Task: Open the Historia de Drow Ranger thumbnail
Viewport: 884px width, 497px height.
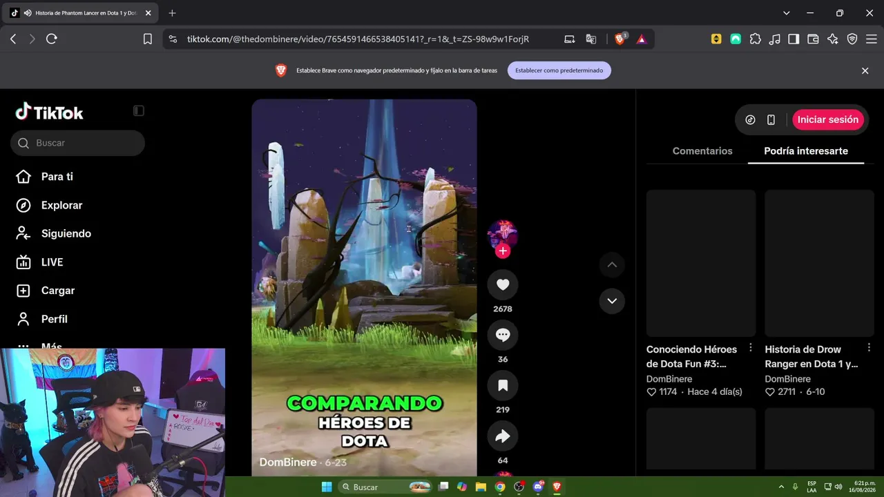Action: 820,263
